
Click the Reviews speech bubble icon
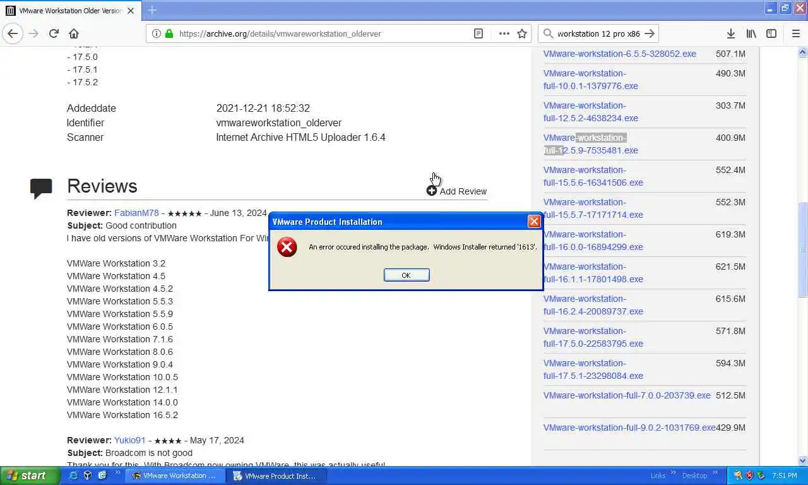click(41, 188)
